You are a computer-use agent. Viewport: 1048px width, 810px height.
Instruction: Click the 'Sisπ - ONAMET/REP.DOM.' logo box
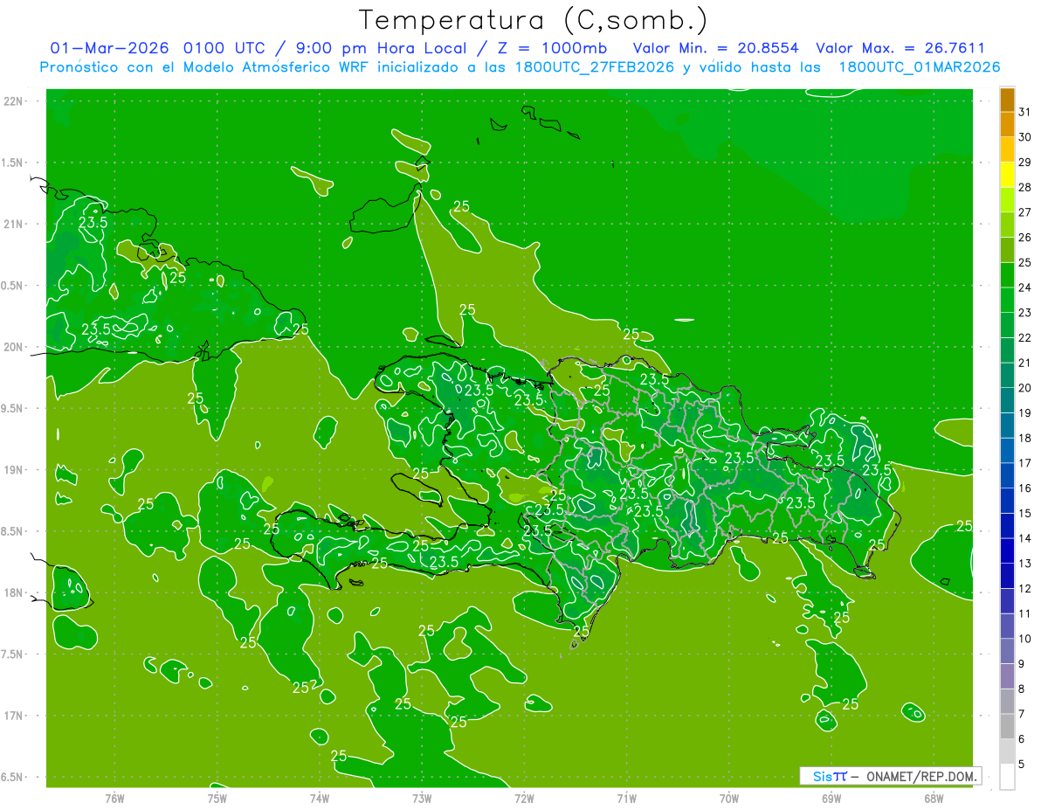[x=890, y=776]
